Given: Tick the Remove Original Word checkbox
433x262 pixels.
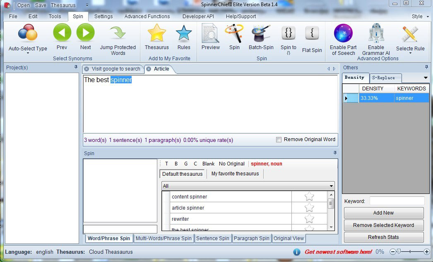Looking at the screenshot, I should point(279,140).
